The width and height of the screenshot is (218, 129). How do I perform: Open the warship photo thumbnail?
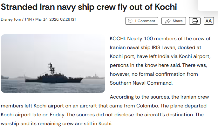click(x=53, y=63)
